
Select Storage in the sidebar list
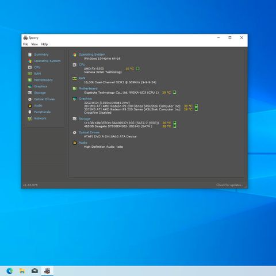[x=40, y=93]
